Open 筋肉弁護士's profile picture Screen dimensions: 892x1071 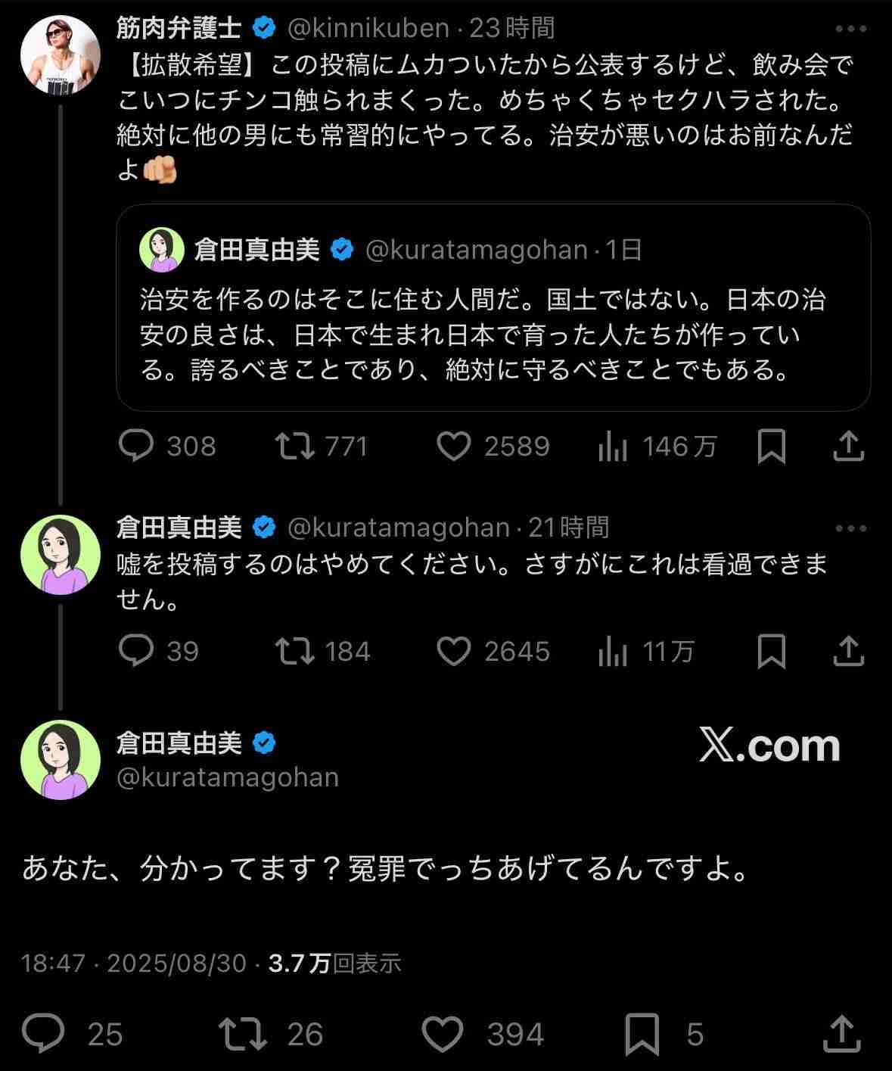click(61, 54)
